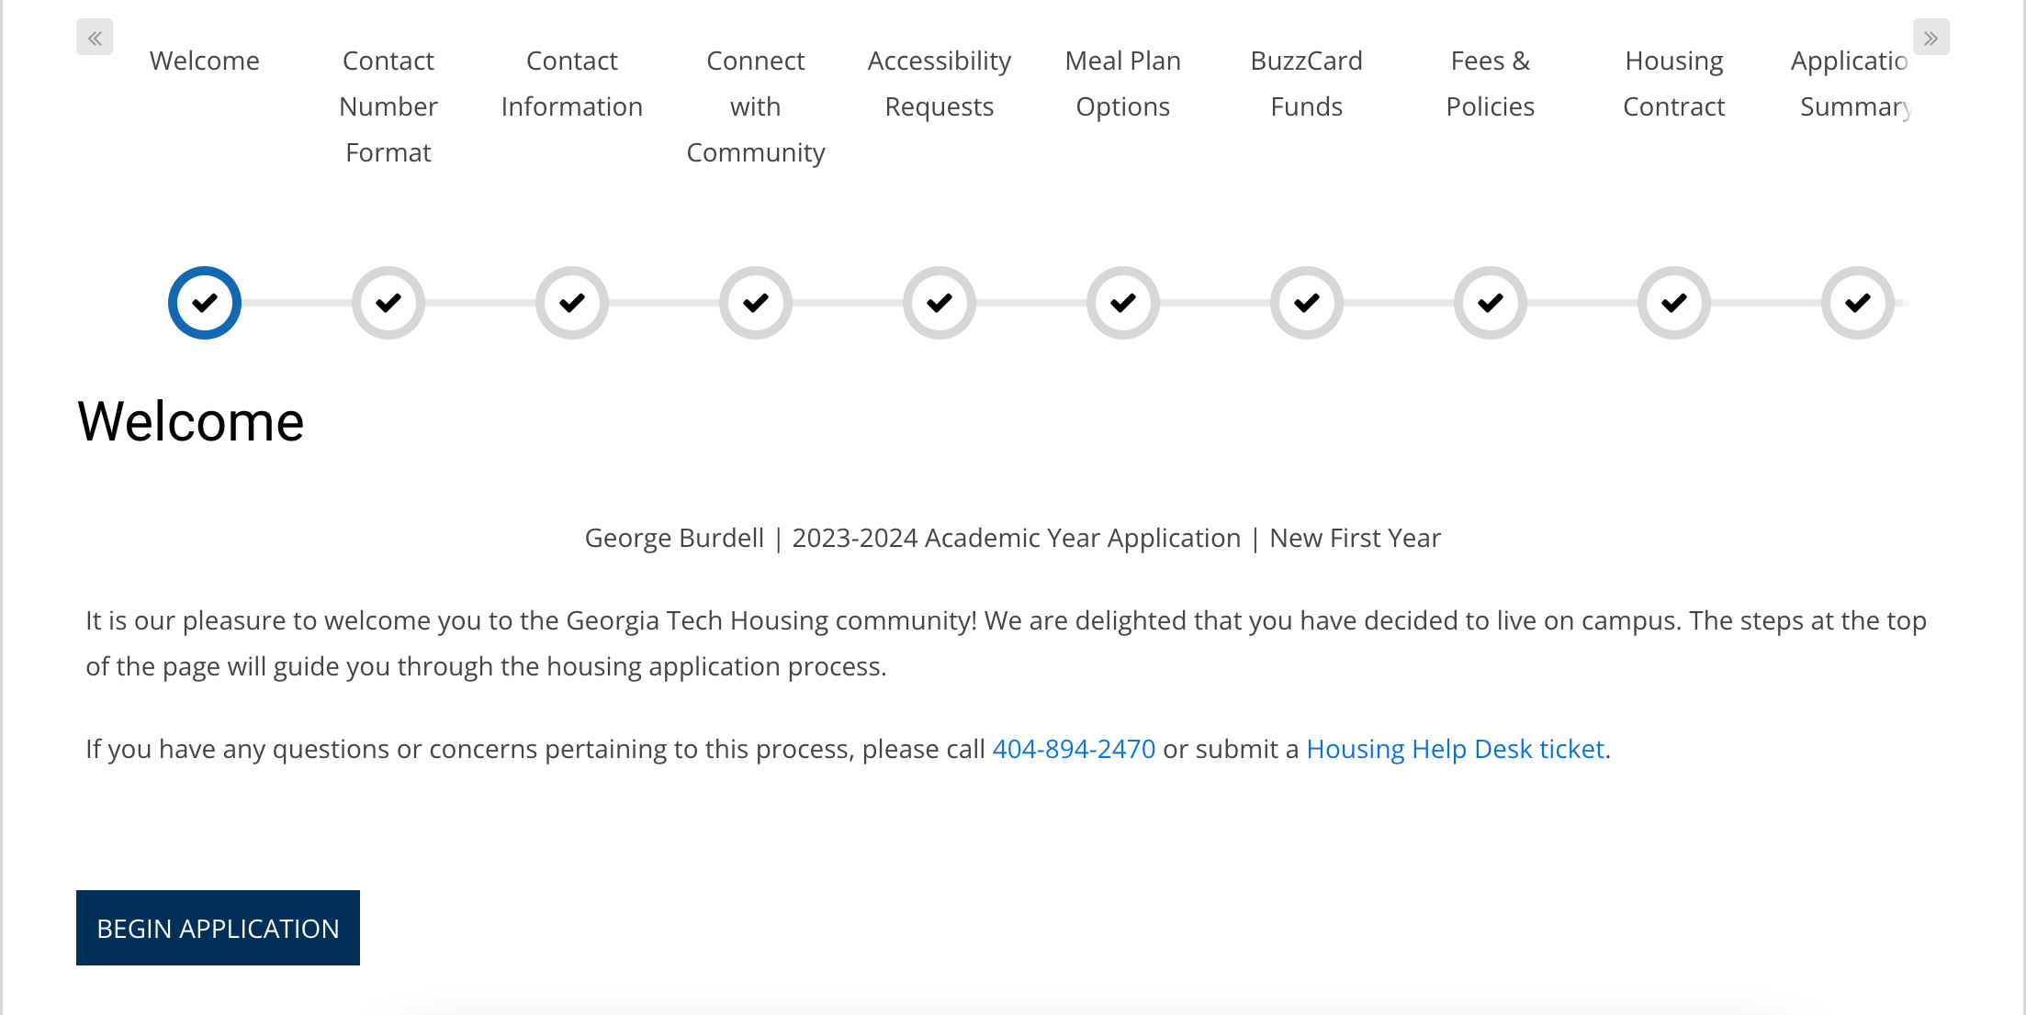This screenshot has width=2026, height=1015.
Task: Select the Fees & Policies step label
Action: point(1491,84)
